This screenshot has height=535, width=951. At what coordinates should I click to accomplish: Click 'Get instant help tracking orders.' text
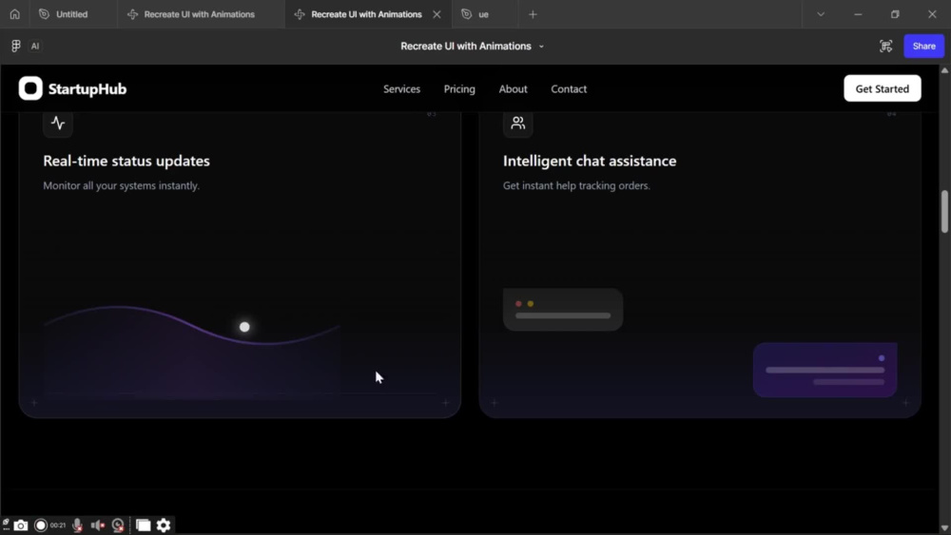pyautogui.click(x=576, y=185)
